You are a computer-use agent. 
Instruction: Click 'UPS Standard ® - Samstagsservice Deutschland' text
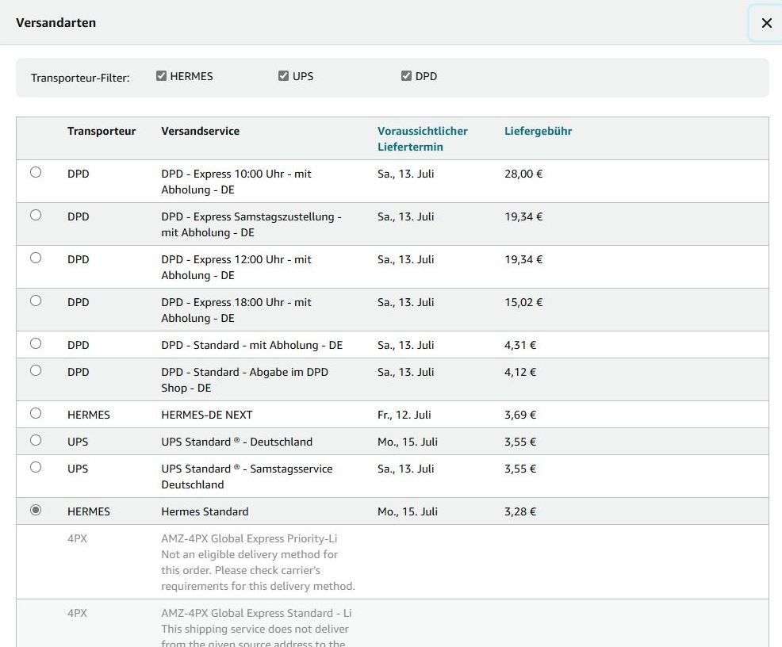point(247,477)
